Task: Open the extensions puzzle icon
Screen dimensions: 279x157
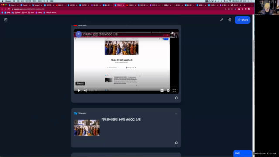Action: pos(239,9)
